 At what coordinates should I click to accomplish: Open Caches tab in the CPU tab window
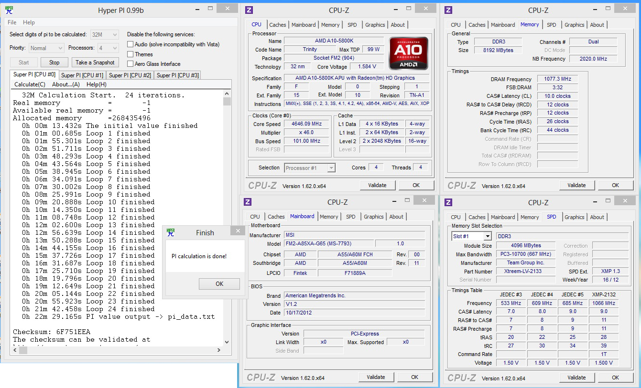(278, 25)
